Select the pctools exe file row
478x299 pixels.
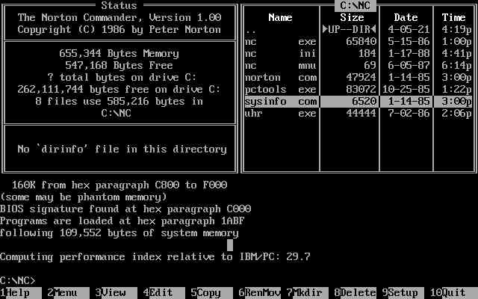coord(358,90)
